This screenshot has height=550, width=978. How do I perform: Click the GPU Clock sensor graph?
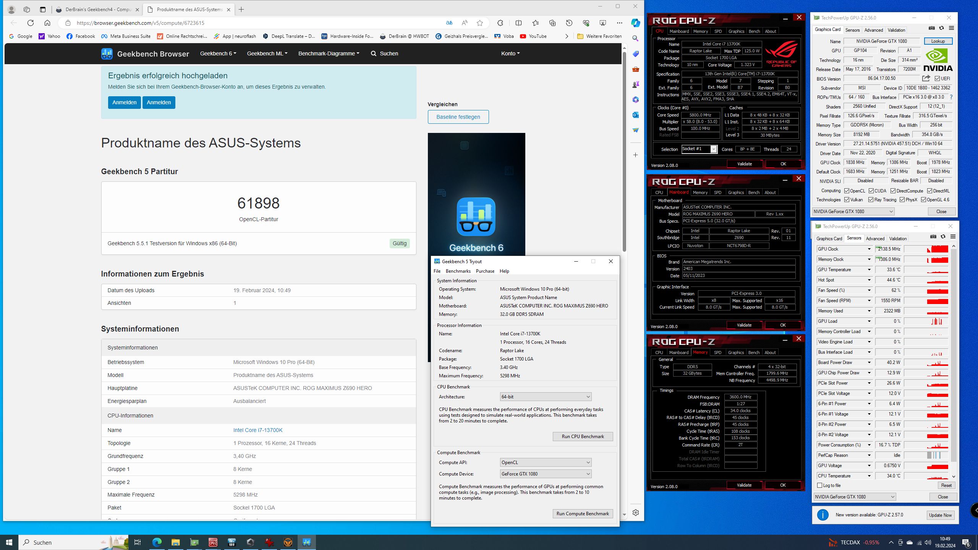tap(926, 249)
